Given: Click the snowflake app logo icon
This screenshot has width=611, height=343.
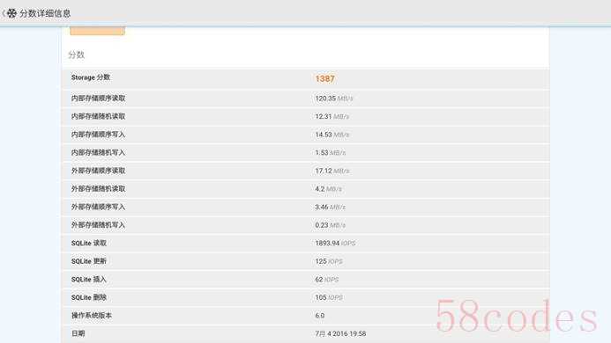Looking at the screenshot, I should coord(12,13).
